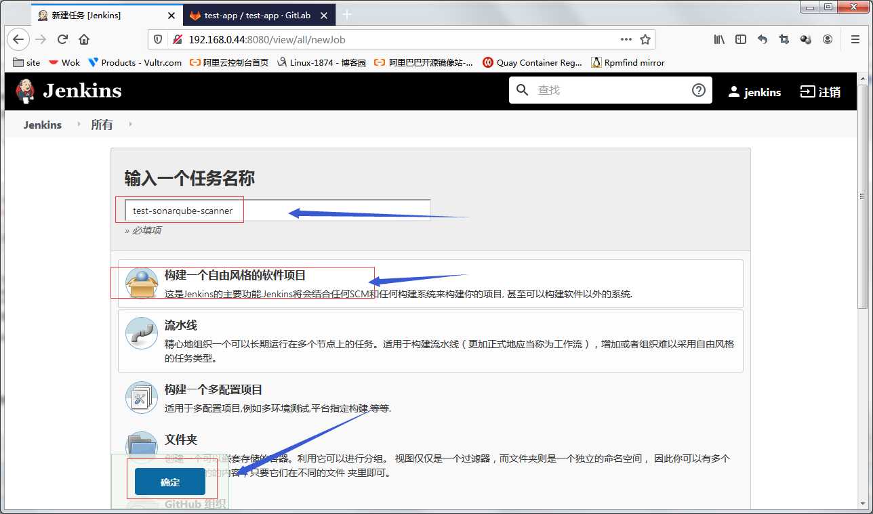Click the magnifier icon in Jenkins search box
Image resolution: width=873 pixels, height=514 pixels.
pos(522,90)
